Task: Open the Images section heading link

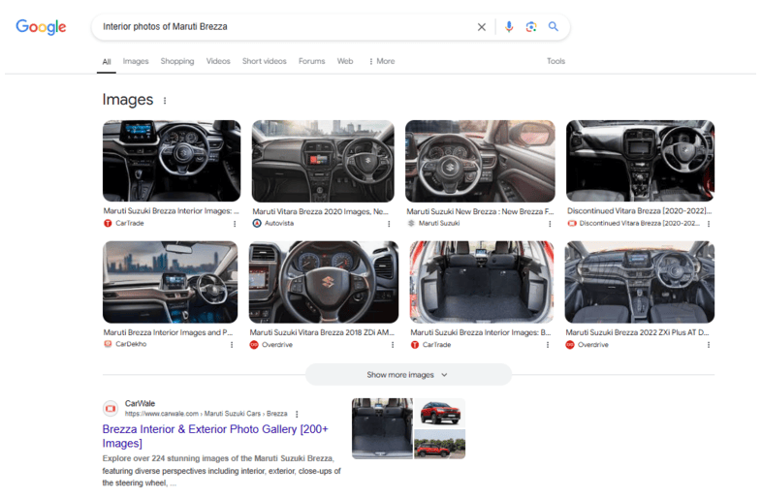Action: 128,100
